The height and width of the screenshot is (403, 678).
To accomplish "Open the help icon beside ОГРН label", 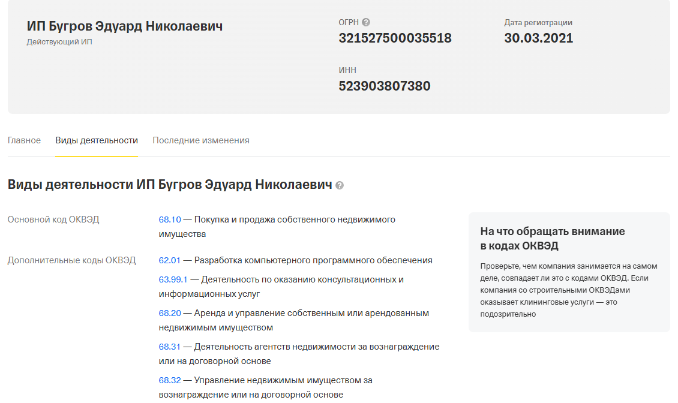I will (366, 22).
